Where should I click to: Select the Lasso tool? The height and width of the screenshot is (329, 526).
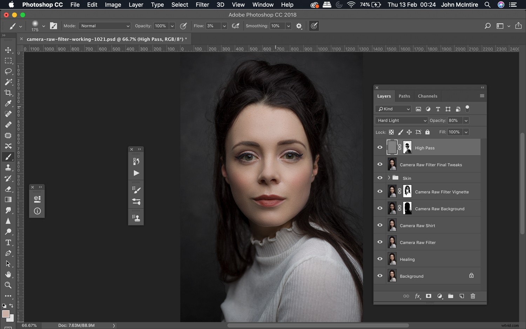coord(8,71)
